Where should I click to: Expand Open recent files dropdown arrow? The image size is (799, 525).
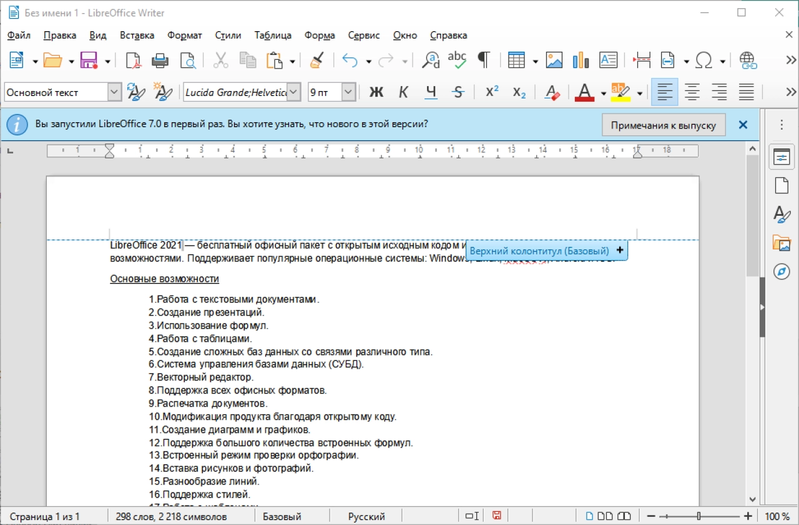[x=71, y=61]
